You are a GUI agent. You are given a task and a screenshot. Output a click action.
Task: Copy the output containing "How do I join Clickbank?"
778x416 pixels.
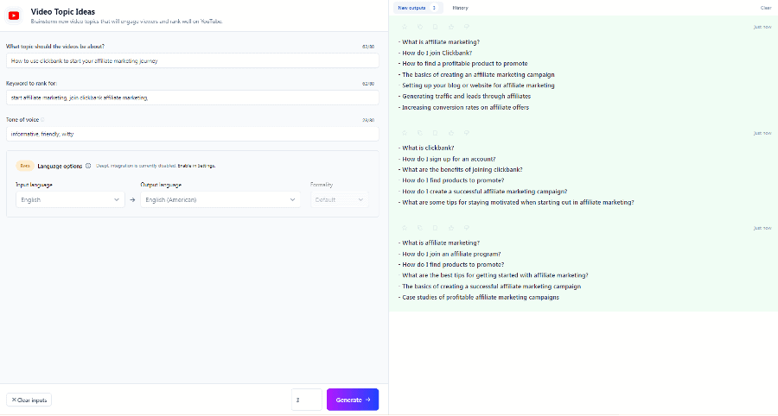click(x=420, y=27)
